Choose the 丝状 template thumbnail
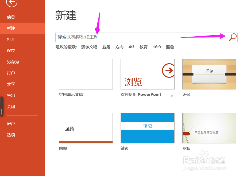The width and height of the screenshot is (239, 176). coord(209,128)
